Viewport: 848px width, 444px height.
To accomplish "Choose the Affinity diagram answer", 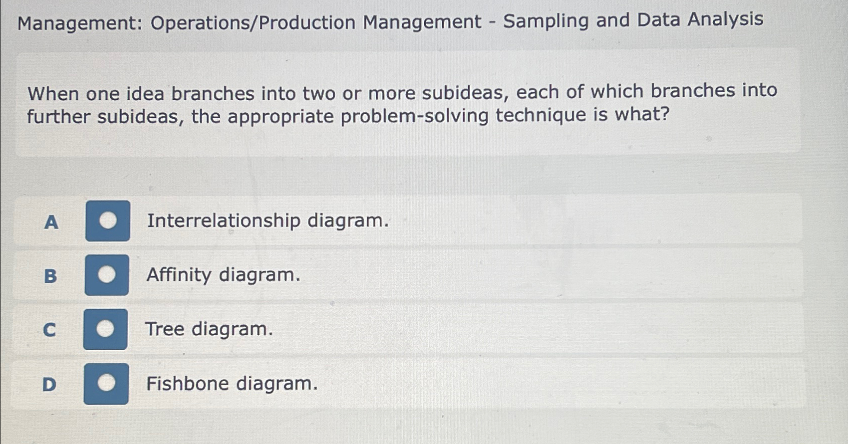I will point(223,276).
